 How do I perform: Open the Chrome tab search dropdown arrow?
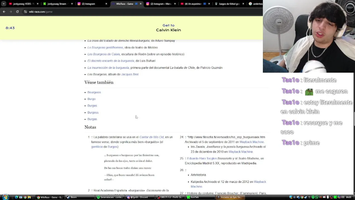click(x=4, y=4)
